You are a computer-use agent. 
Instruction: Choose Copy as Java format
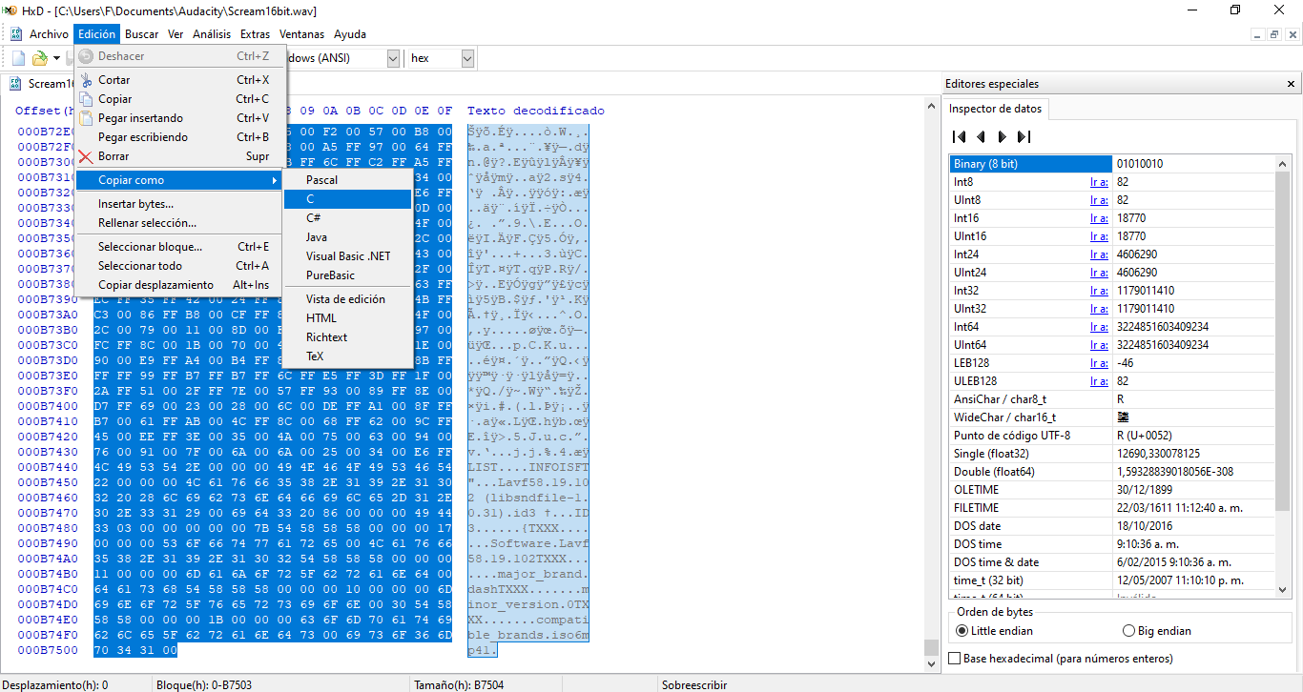pos(347,237)
